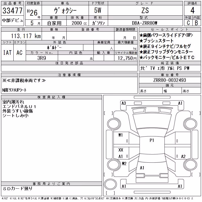Click the "W1" mark on the car diagram

point(121,135)
